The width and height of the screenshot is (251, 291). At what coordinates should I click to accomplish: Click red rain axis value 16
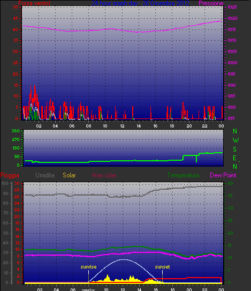pyautogui.click(x=17, y=229)
